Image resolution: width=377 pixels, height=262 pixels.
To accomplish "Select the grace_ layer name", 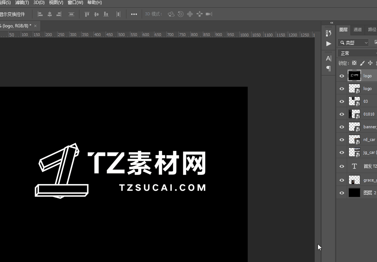I will coord(370,180).
